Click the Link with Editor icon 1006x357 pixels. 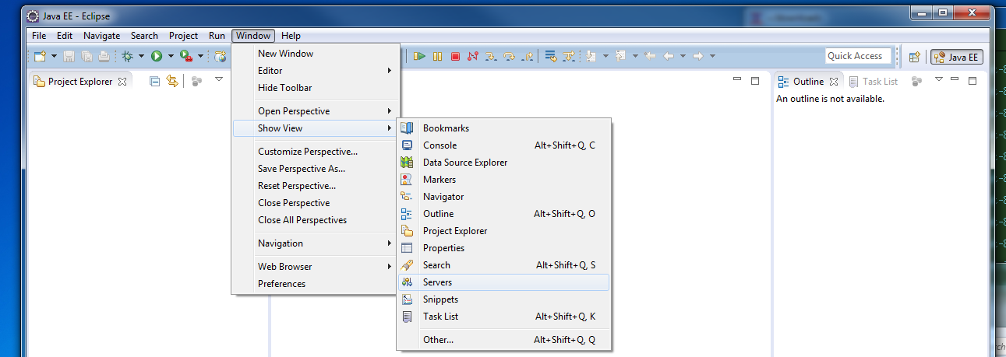pos(172,81)
